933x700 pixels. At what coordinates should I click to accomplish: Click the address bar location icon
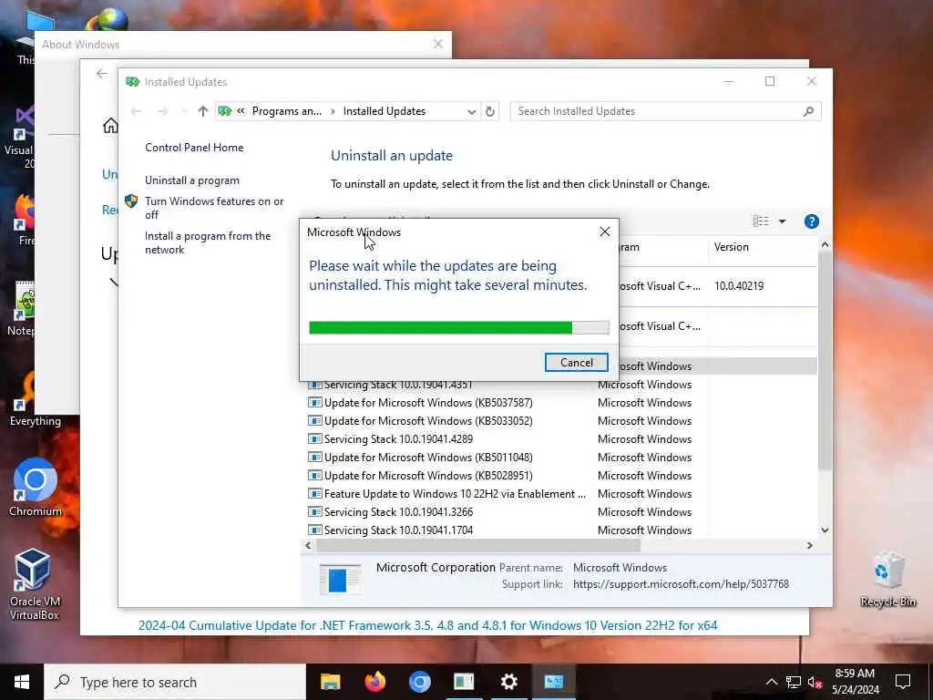tap(225, 111)
